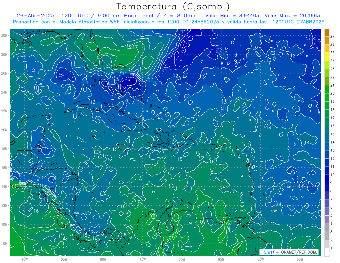This screenshot has width=340, height=263.
Task: Click the 8N latitude axis label
Action: click(5, 243)
